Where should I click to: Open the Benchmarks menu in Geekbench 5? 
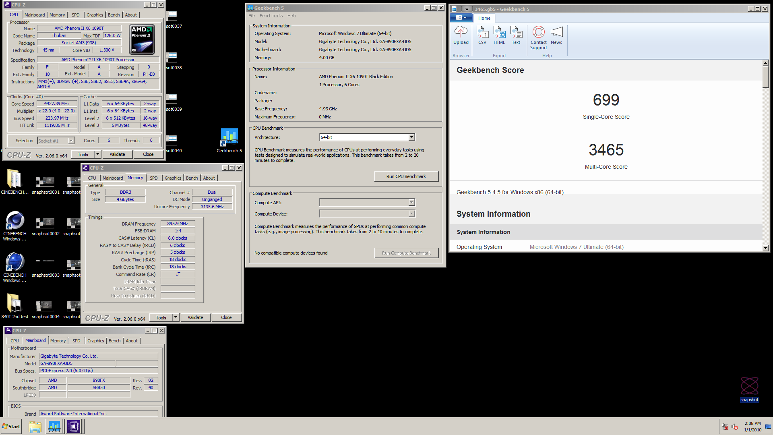[x=271, y=16]
